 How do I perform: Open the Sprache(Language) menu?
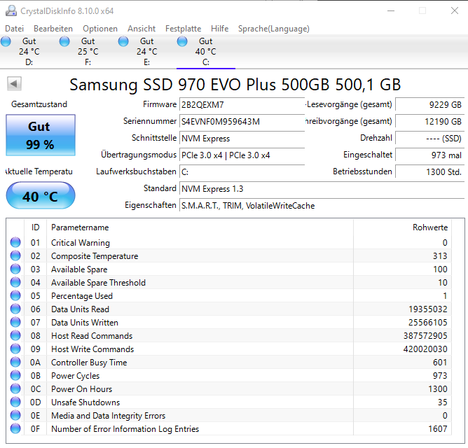274,29
